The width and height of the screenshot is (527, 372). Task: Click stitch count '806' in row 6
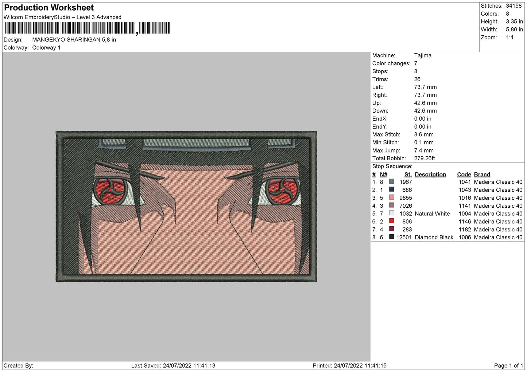click(x=407, y=222)
